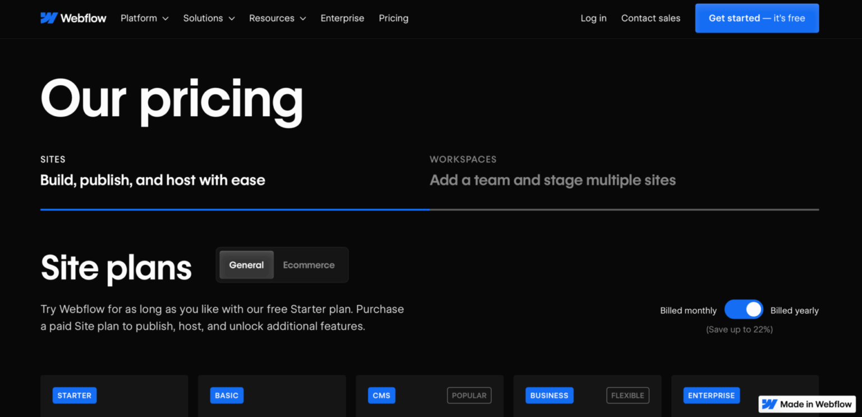862x417 pixels.
Task: Click the ENTERPRISE plan badge
Action: pos(712,395)
